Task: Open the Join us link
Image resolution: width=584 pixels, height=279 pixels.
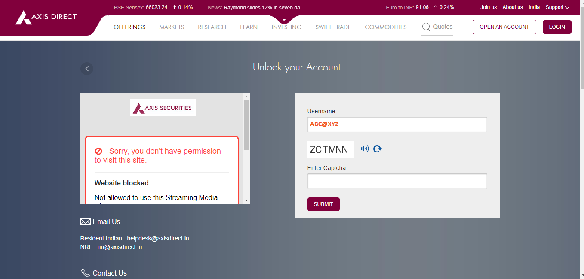Action: [488, 7]
